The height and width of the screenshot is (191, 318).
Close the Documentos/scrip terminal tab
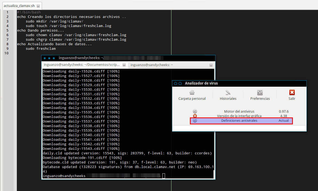[x=124, y=65]
